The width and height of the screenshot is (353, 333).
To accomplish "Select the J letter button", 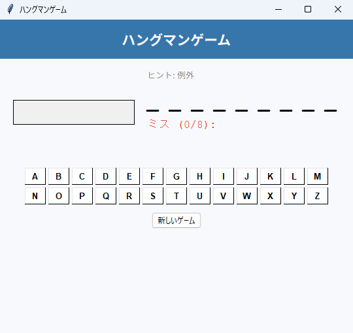I will [x=247, y=176].
